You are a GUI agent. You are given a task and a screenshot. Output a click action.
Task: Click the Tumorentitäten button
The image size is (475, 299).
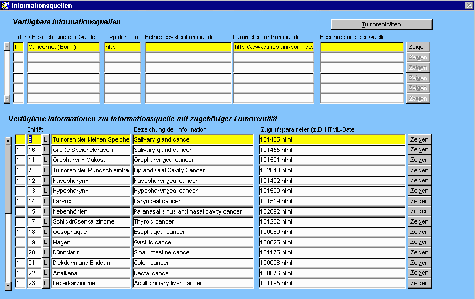click(x=381, y=25)
